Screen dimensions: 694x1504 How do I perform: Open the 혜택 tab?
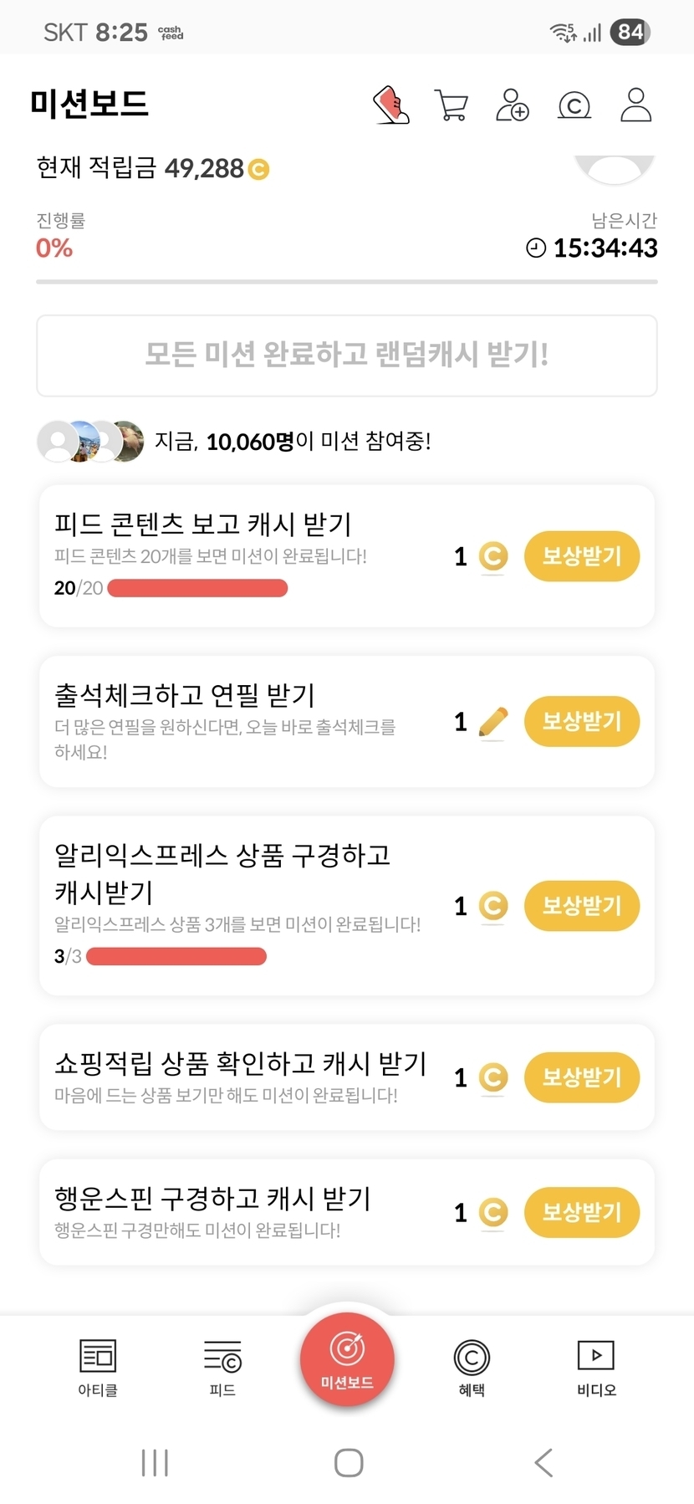pyautogui.click(x=472, y=1367)
